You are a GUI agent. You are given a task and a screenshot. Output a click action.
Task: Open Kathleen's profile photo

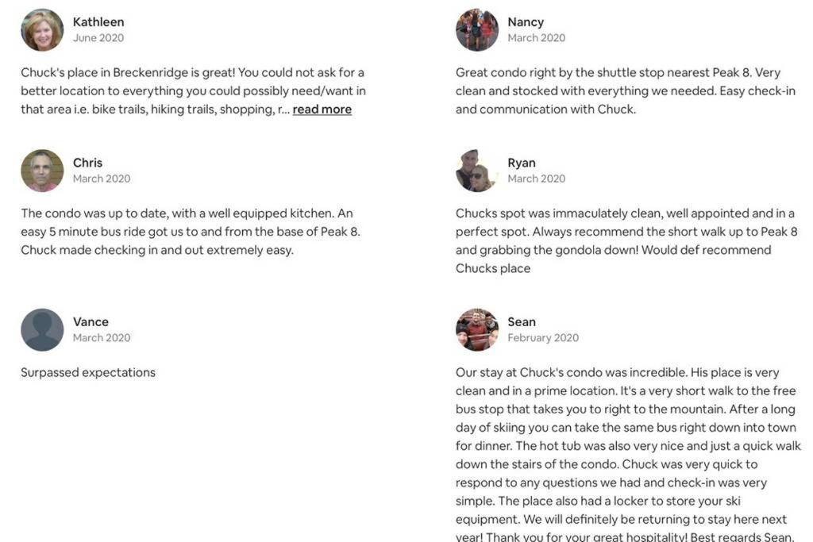[x=42, y=29]
